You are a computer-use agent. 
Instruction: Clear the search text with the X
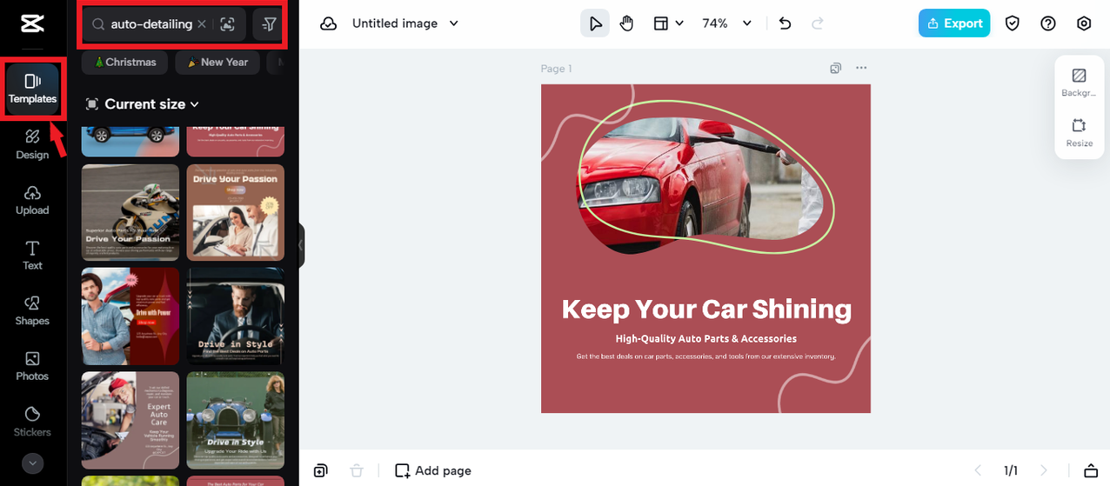202,24
